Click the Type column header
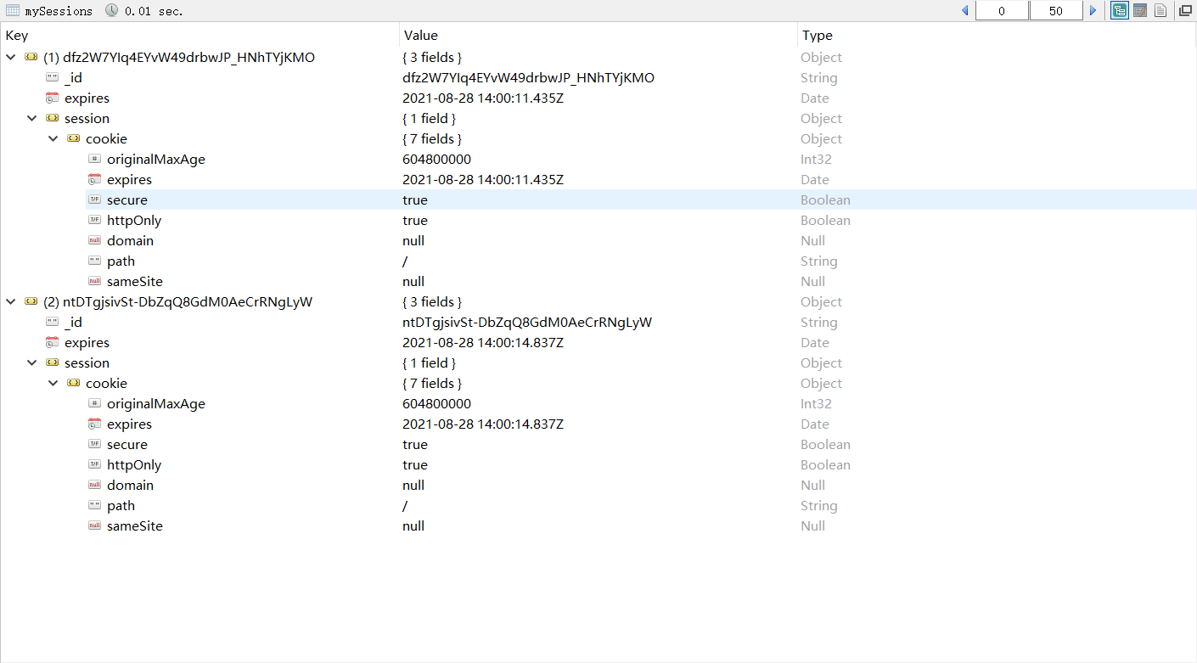Image resolution: width=1197 pixels, height=663 pixels. click(x=818, y=36)
